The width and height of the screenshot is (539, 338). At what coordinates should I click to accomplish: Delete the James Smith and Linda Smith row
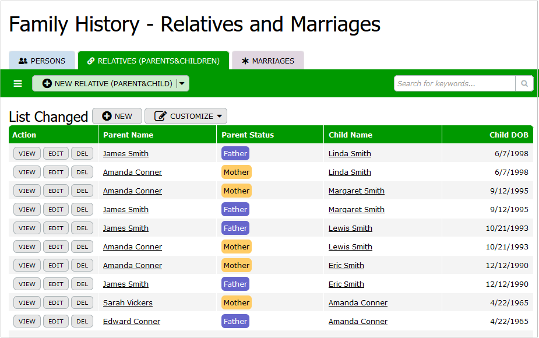point(82,154)
